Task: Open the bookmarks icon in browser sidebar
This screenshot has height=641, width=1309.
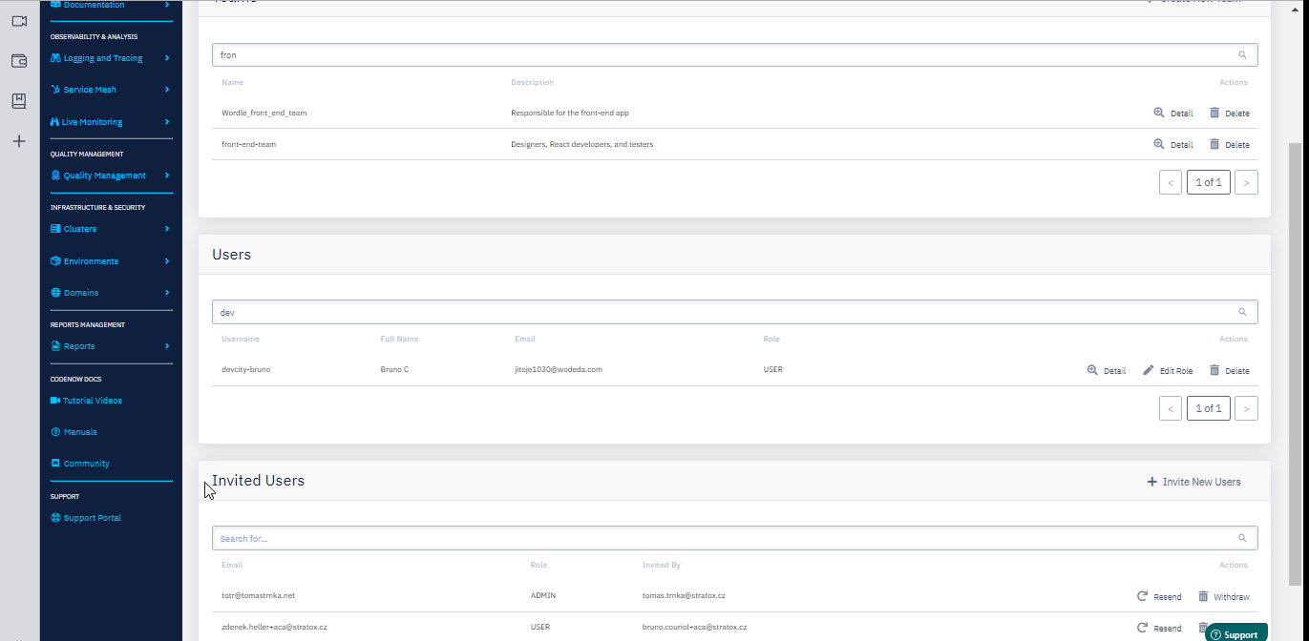Action: (x=19, y=101)
